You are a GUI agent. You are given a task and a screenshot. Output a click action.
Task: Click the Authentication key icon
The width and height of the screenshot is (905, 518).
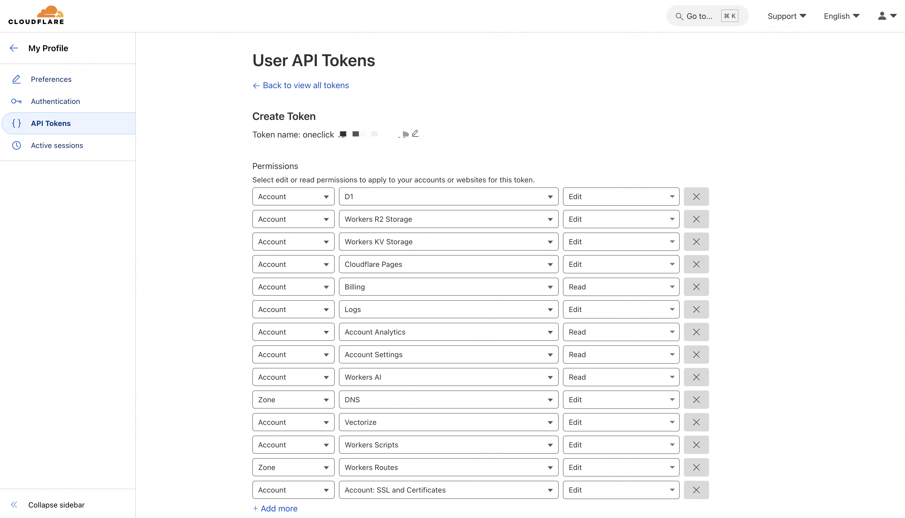click(16, 101)
